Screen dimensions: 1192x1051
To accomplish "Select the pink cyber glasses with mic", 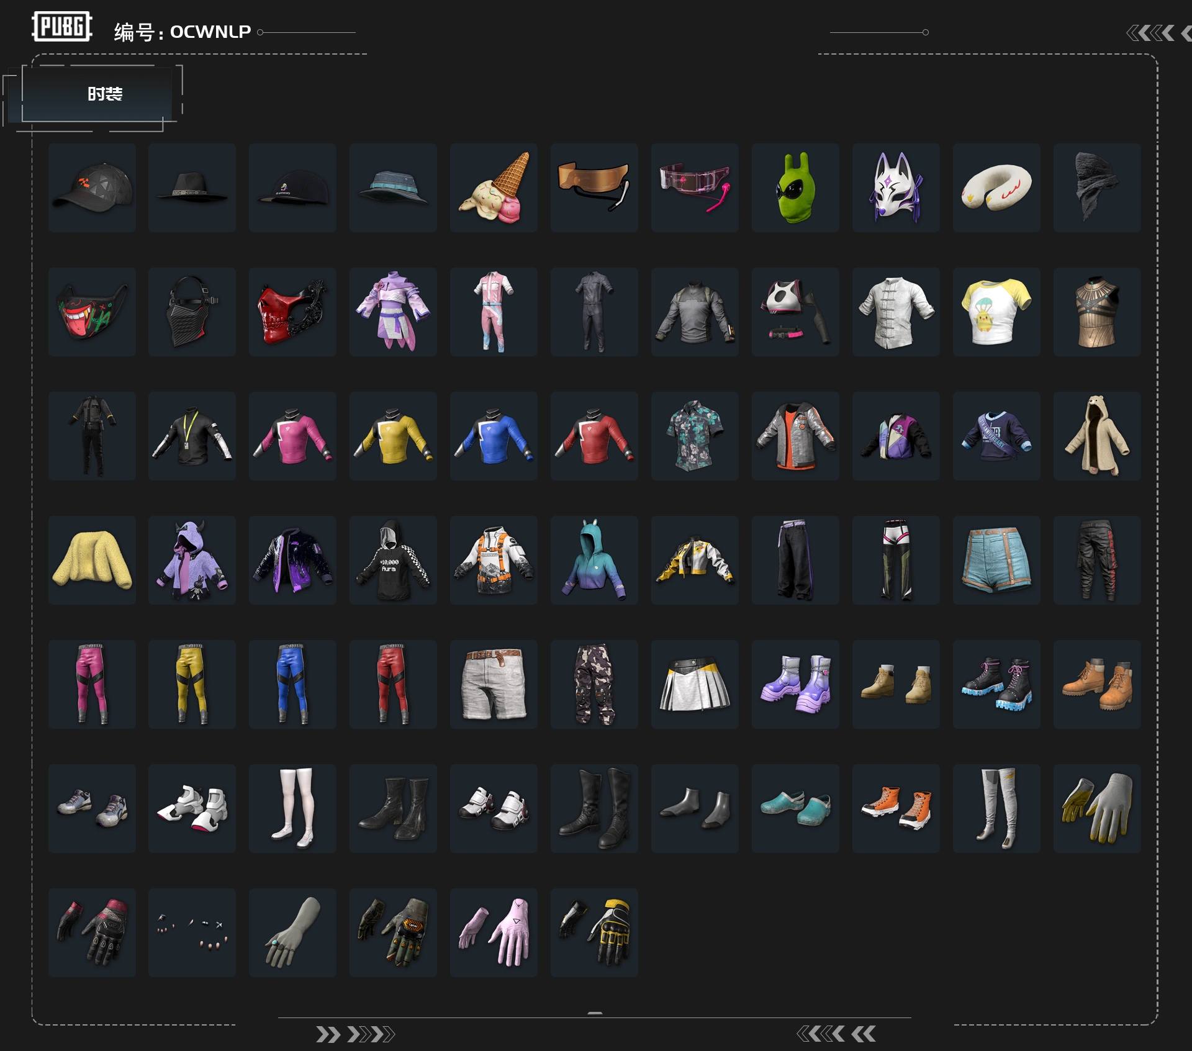I will [695, 187].
